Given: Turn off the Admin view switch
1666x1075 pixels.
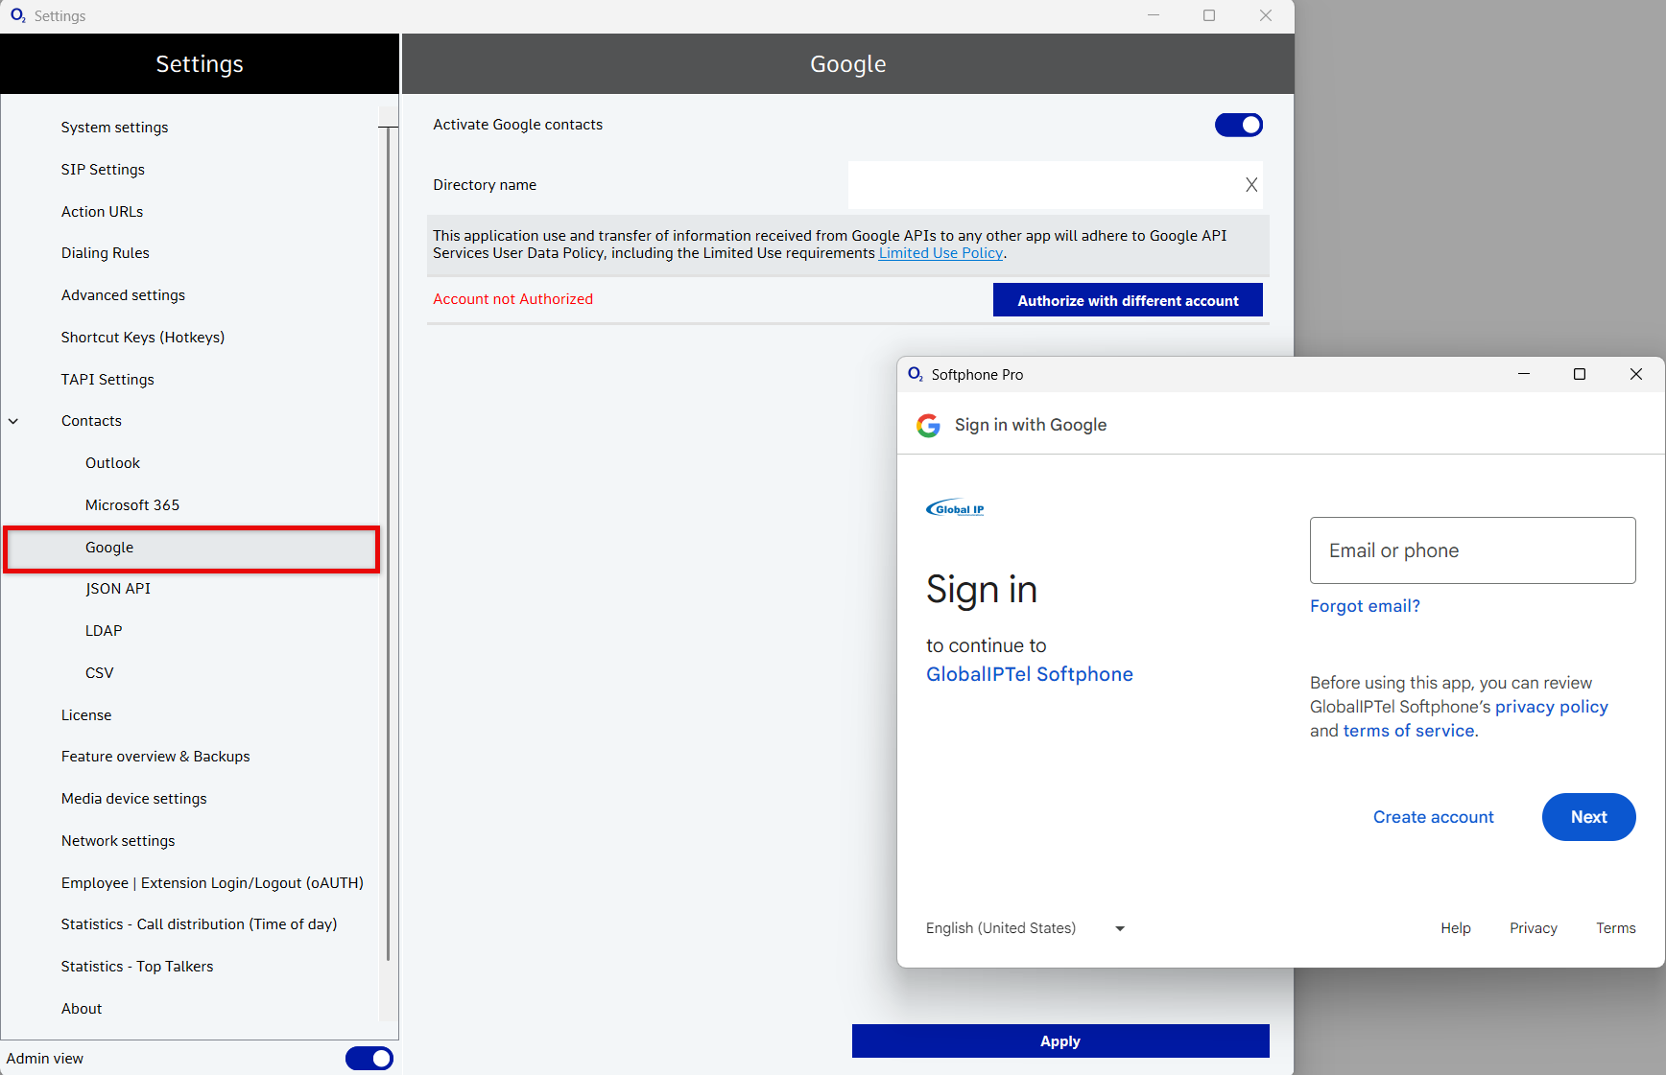Looking at the screenshot, I should pyautogui.click(x=369, y=1058).
